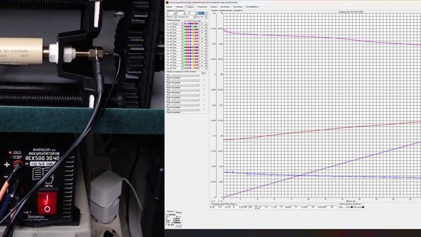421x237 pixels.
Task: Switch to the second tab, Таблицы
Action: point(180,7)
